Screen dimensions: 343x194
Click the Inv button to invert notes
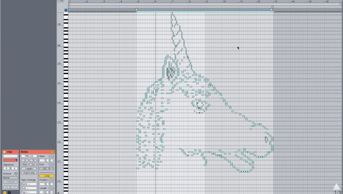(33, 164)
